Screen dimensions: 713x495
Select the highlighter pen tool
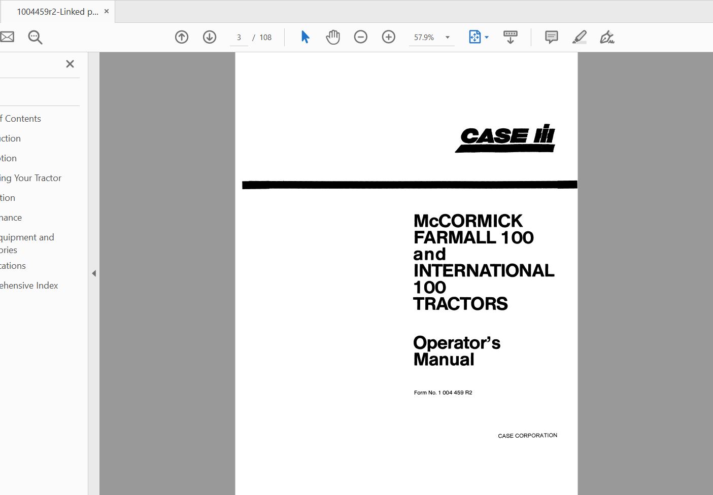[580, 37]
